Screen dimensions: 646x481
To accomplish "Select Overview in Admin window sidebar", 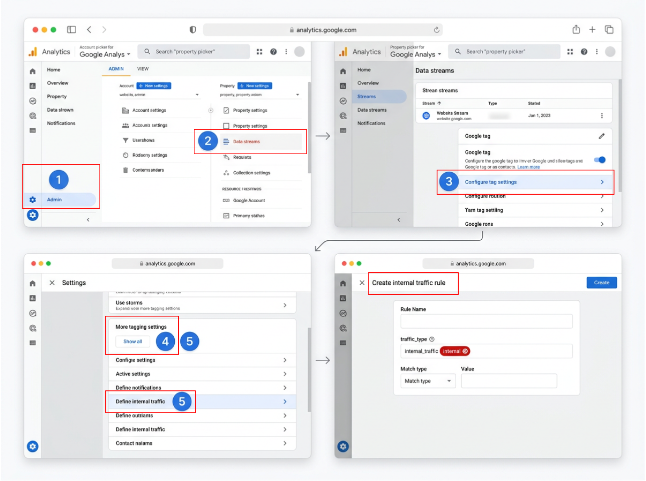I will [58, 83].
